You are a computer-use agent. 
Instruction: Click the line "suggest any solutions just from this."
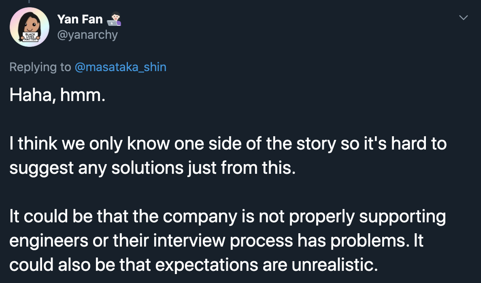[x=152, y=168]
